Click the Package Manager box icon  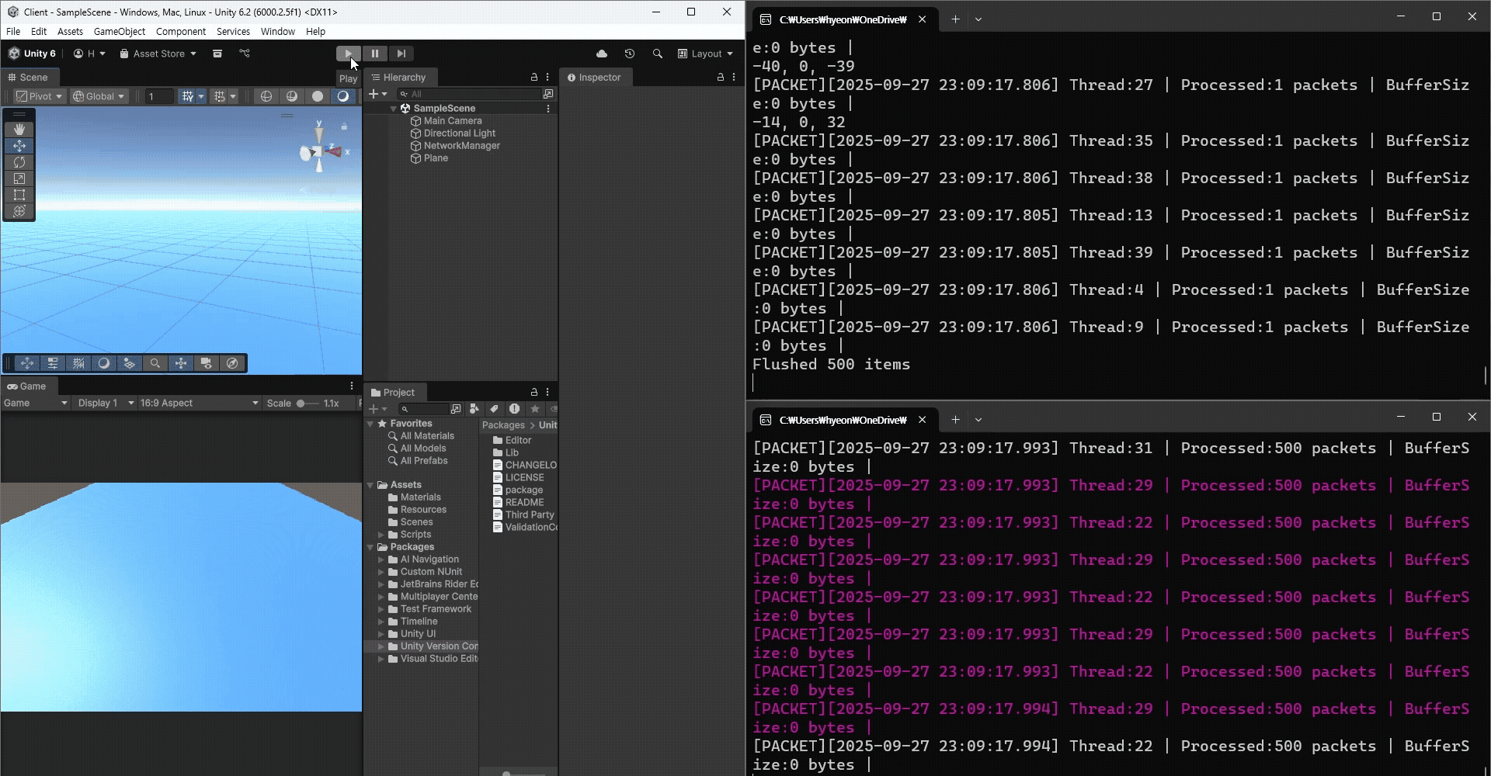[x=217, y=54]
